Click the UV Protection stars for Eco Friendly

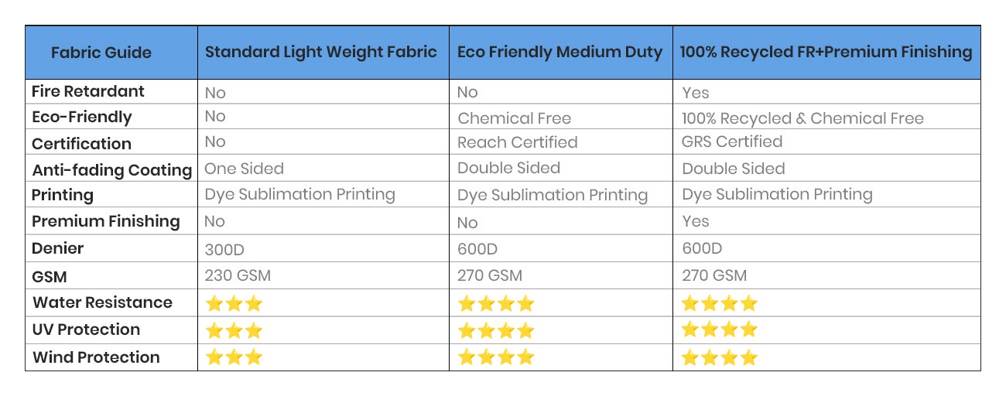(x=496, y=331)
